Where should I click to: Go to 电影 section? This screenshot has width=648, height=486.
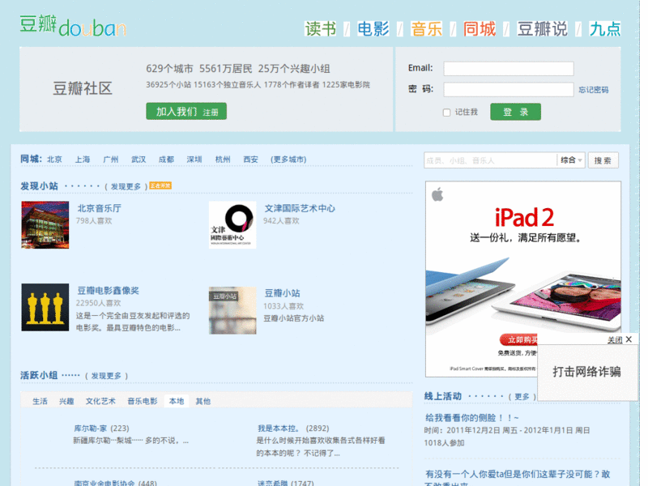tap(373, 29)
